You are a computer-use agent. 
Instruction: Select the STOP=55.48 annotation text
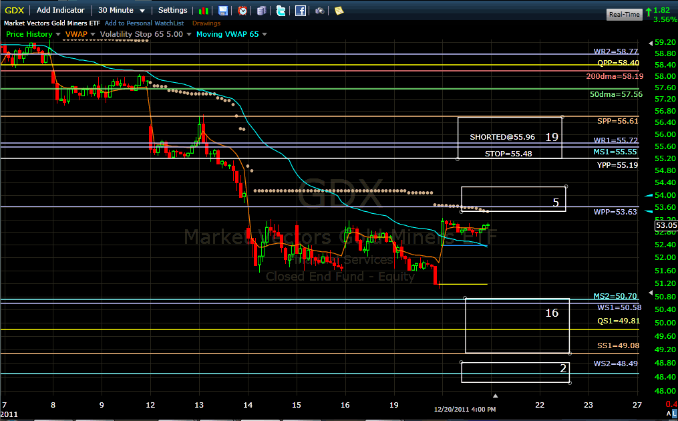pyautogui.click(x=508, y=154)
